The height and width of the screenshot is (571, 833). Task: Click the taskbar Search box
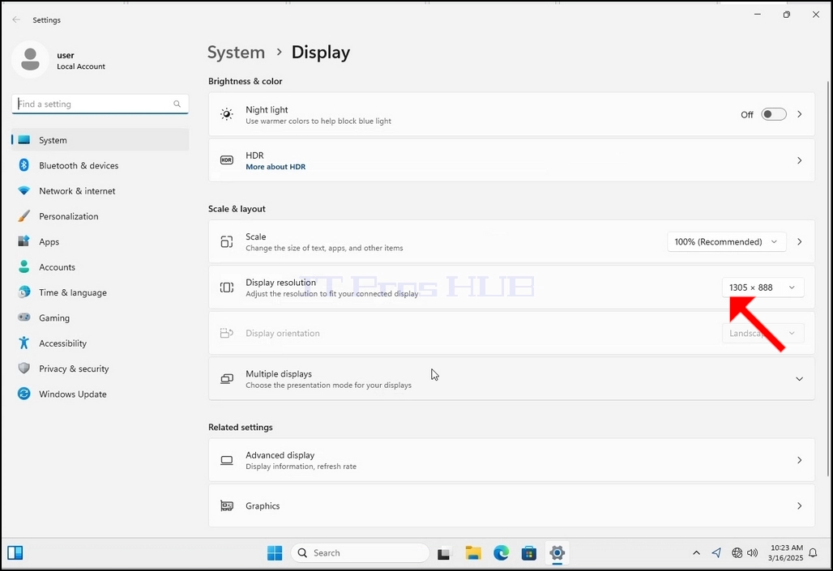pos(361,553)
